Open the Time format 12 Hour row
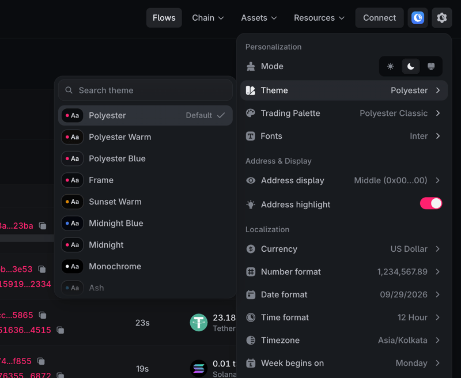This screenshot has height=378, width=461. 344,317
